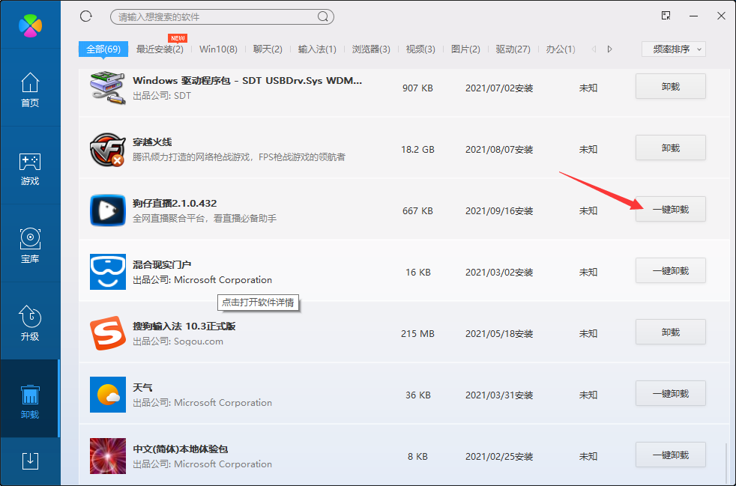This screenshot has height=486, width=736.
Task: Click the magnifier search icon
Action: 323,17
